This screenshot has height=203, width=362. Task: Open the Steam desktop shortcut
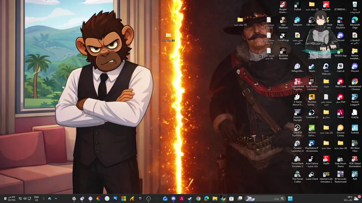pos(312,68)
